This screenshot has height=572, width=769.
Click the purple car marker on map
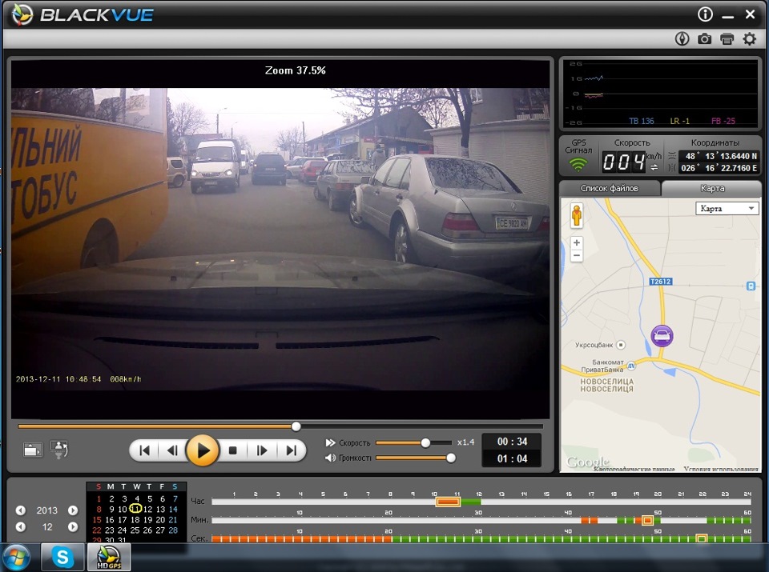(x=662, y=336)
